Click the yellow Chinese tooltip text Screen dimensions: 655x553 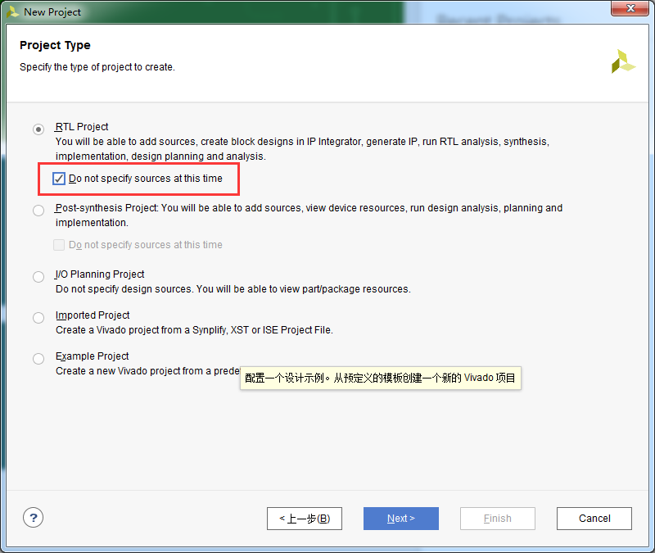pyautogui.click(x=380, y=378)
